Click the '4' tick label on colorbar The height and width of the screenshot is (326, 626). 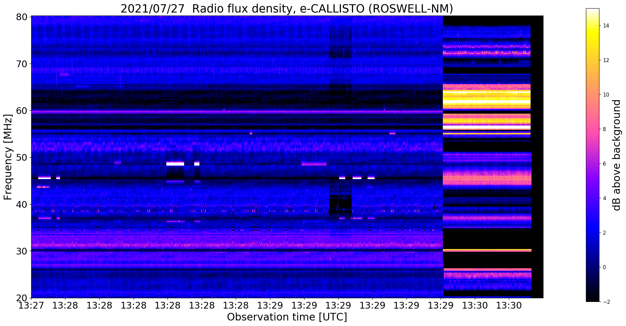coord(604,198)
